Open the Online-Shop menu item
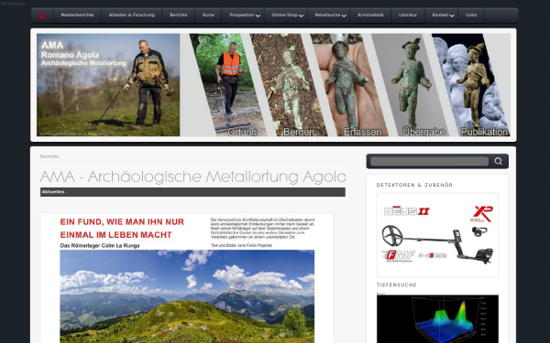The image size is (550, 343). point(284,15)
